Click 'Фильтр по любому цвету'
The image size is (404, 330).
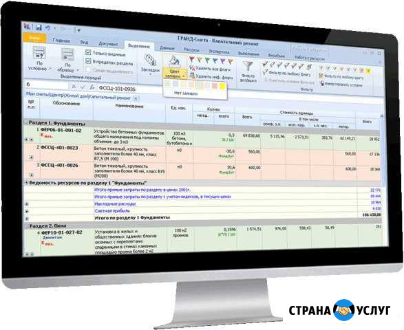click(x=341, y=77)
